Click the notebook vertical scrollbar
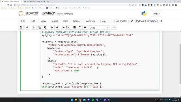181x102 pixels. coord(180,64)
